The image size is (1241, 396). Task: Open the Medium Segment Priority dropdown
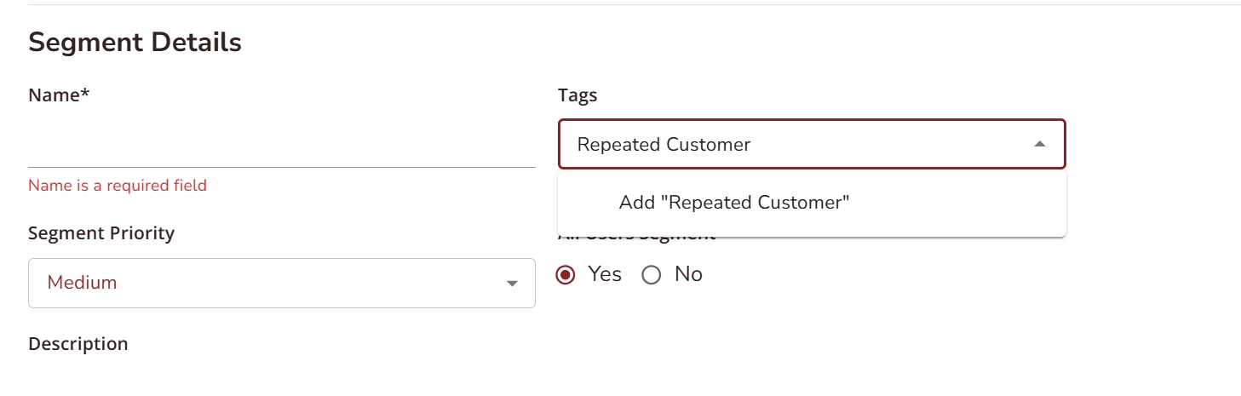coord(281,283)
